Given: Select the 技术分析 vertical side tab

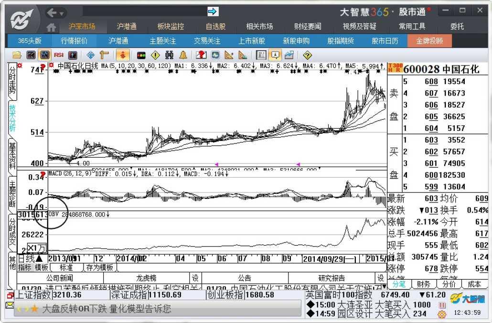Looking at the screenshot, I should [x=12, y=118].
